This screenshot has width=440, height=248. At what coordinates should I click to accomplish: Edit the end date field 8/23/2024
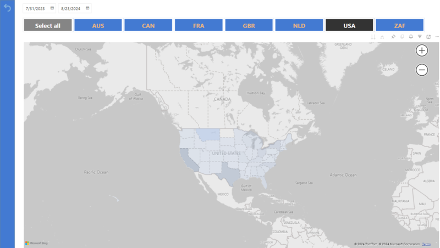pos(71,9)
